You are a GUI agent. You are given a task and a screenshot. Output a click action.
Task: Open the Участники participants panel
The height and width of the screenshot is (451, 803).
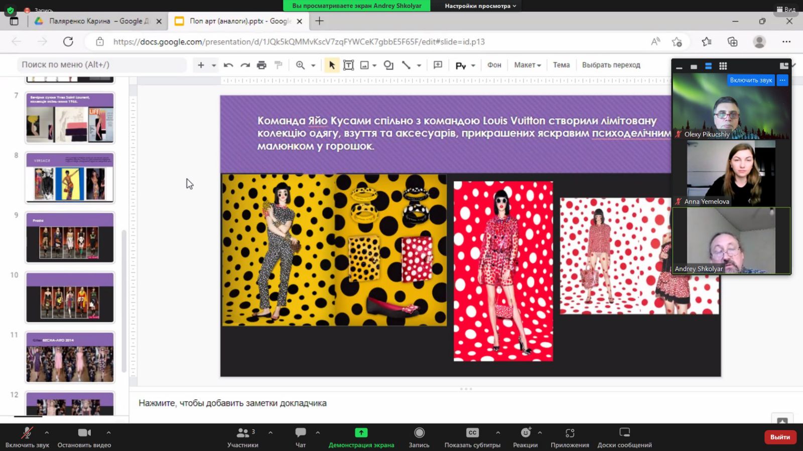pyautogui.click(x=243, y=437)
